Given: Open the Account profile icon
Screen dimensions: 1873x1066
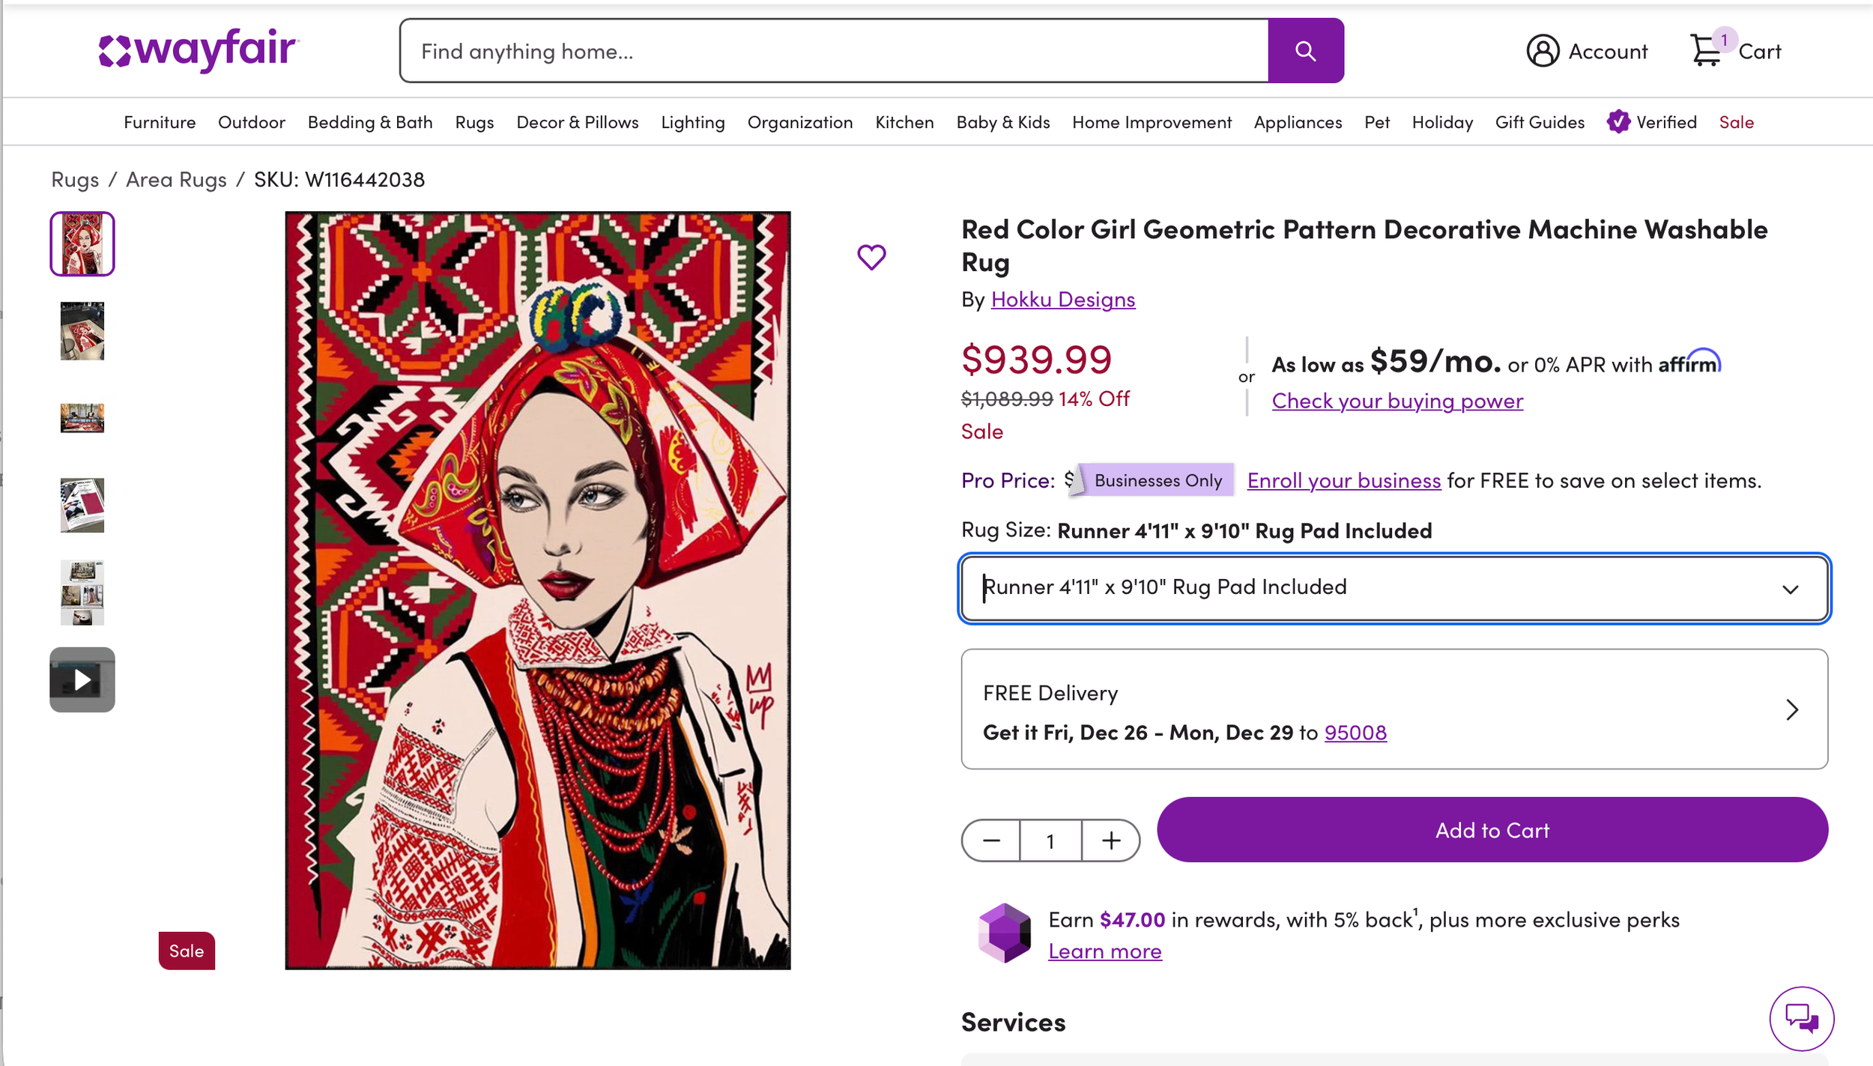Looking at the screenshot, I should [1543, 51].
